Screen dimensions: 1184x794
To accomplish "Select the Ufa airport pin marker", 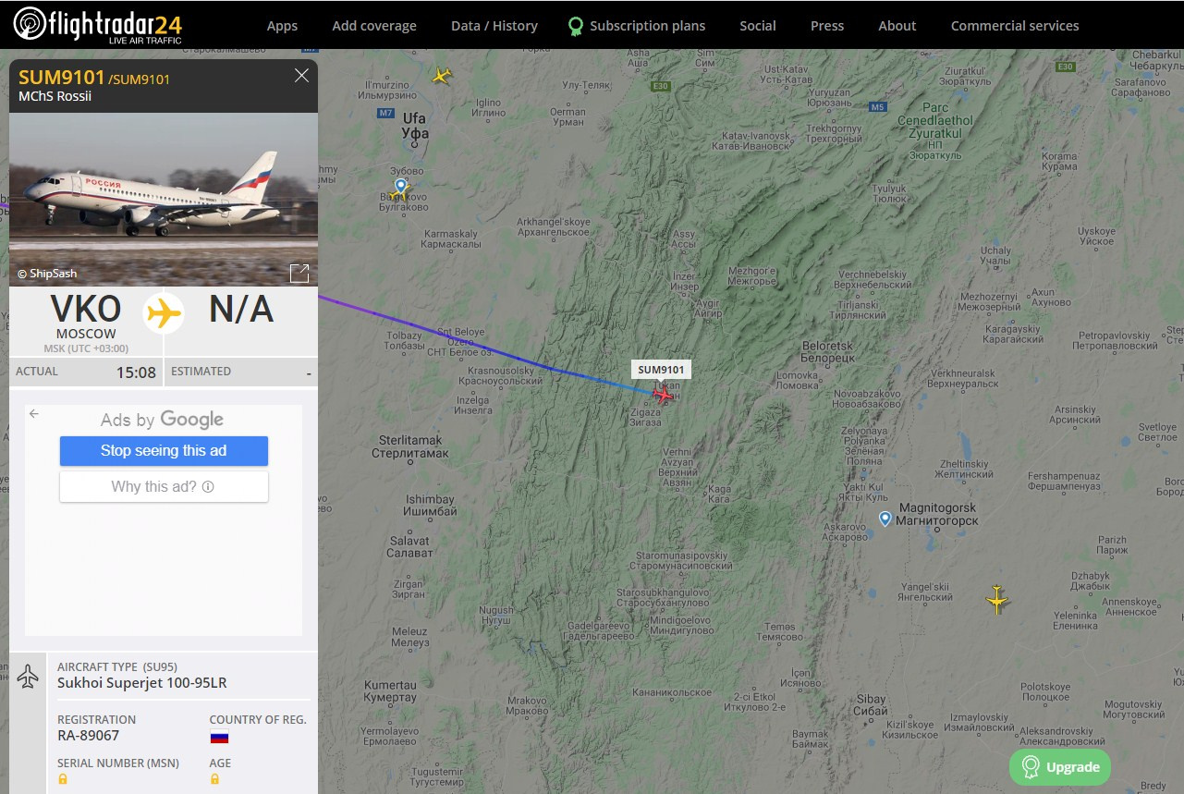I will click(x=400, y=187).
